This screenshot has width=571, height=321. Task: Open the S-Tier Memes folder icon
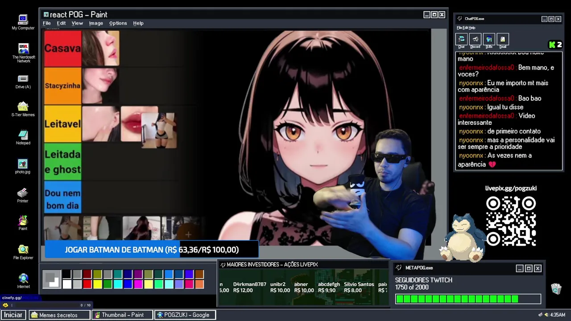pos(23,109)
